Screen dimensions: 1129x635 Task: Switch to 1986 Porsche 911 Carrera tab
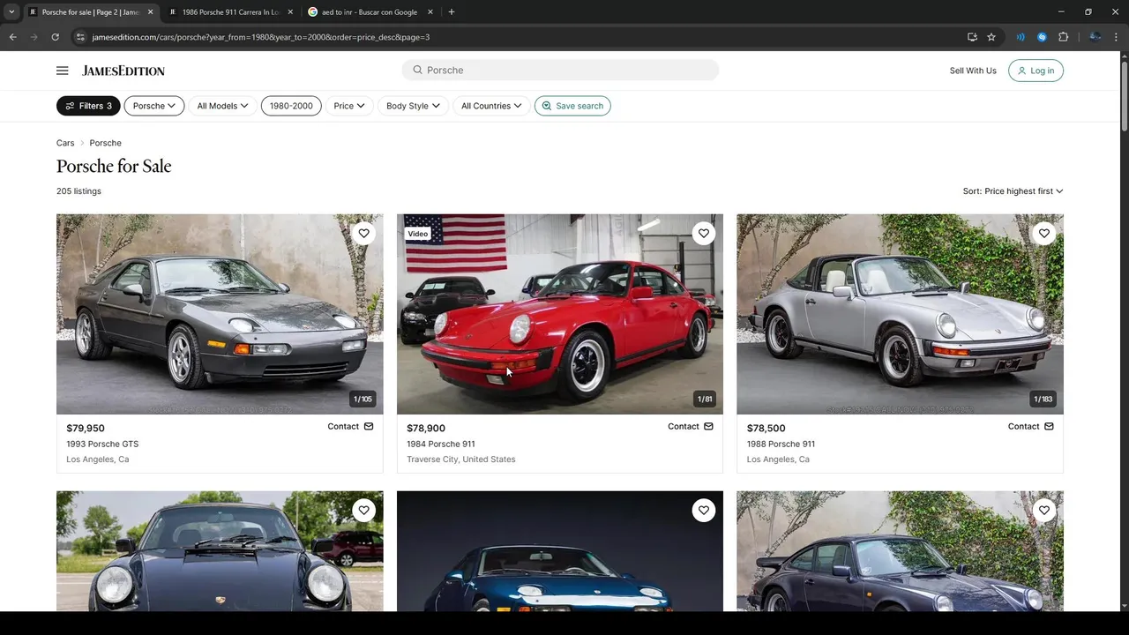tap(231, 12)
